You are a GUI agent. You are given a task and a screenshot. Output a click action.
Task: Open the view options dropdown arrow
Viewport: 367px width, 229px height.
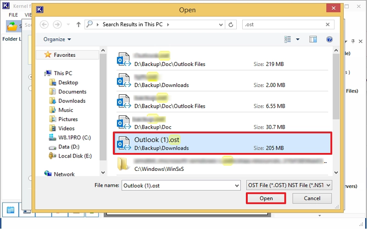pos(297,39)
